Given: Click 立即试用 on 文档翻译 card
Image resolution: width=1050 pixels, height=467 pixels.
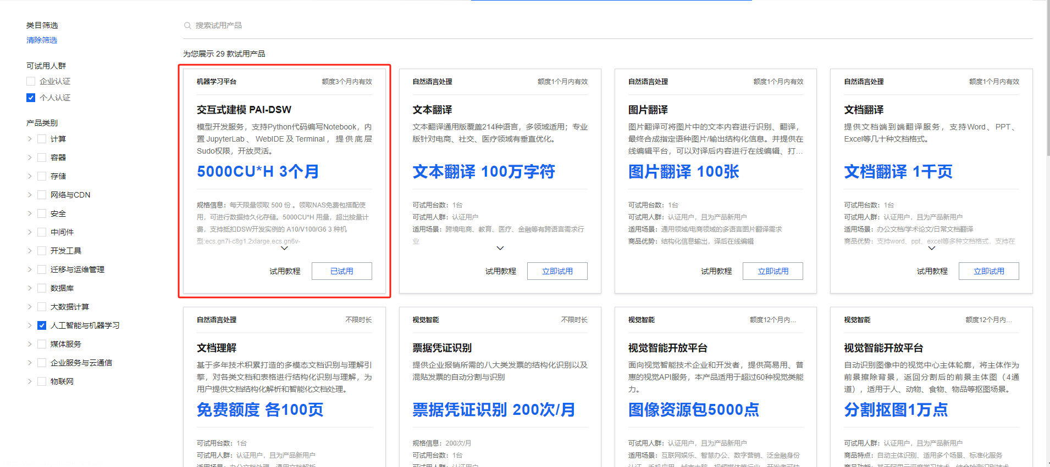Looking at the screenshot, I should tap(989, 271).
